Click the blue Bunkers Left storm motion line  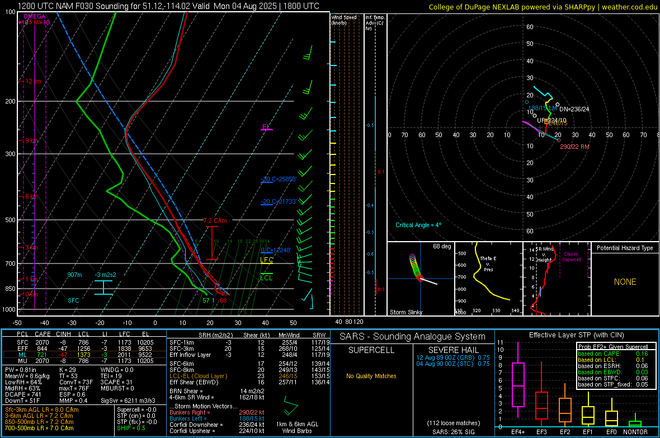217,418
